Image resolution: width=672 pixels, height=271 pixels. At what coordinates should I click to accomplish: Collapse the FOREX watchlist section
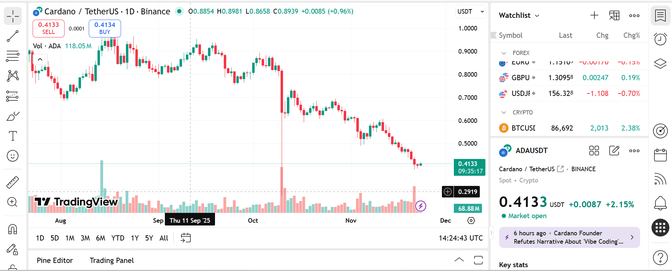coord(504,53)
